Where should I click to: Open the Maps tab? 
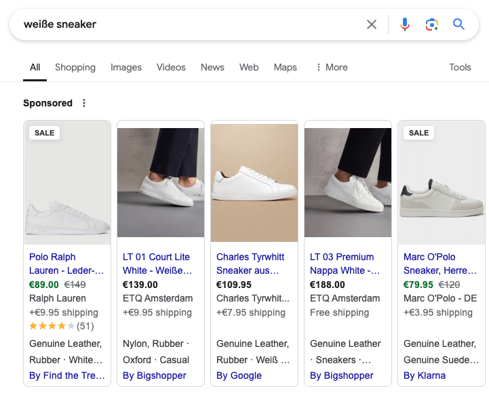tap(286, 67)
